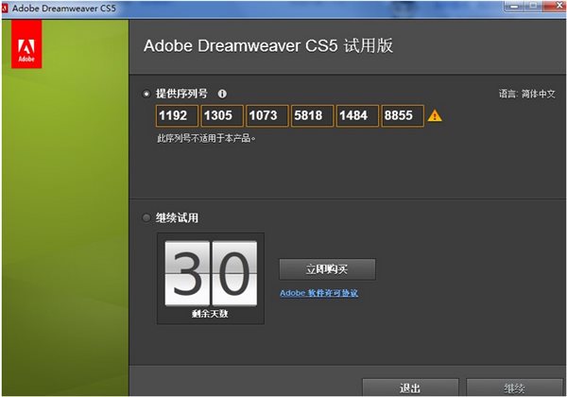Click the serial field containing 1073
This screenshot has width=567, height=397.
click(267, 115)
